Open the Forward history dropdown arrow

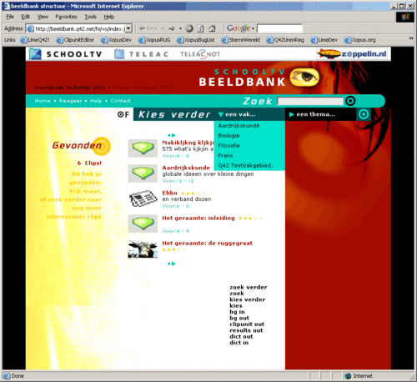(180, 28)
